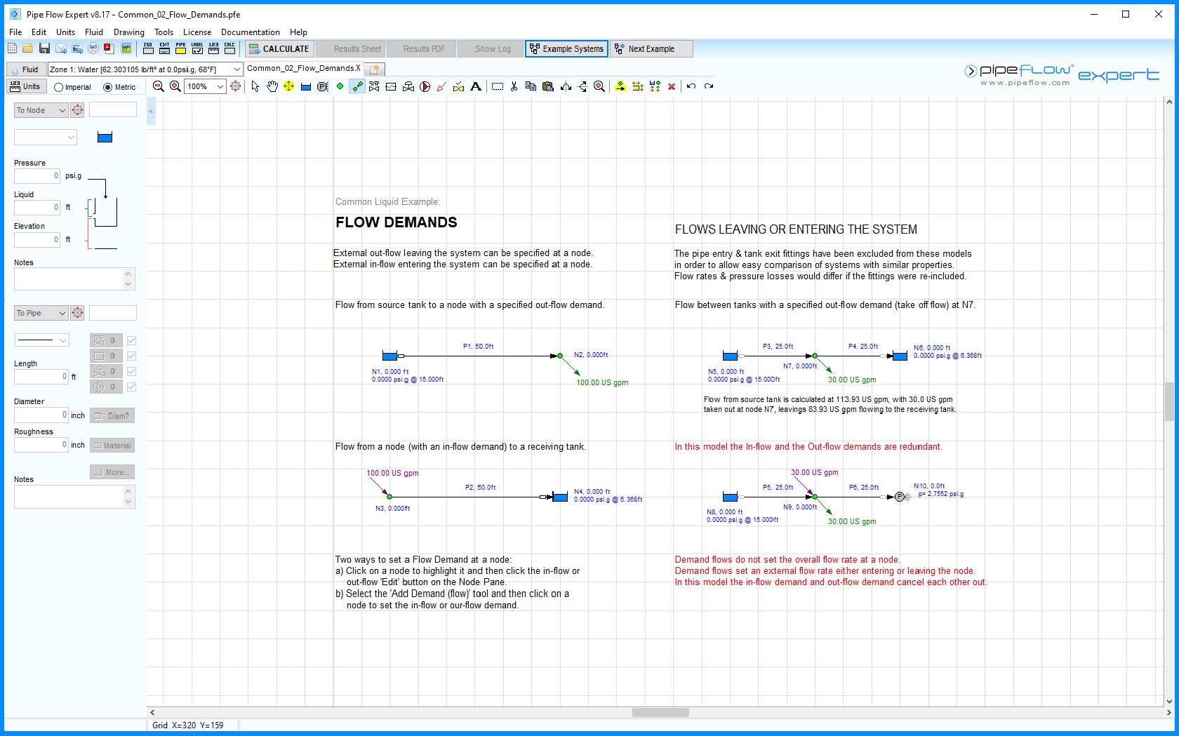Toggle checkbox beside the control valve button
The image size is (1179, 736).
[131, 371]
